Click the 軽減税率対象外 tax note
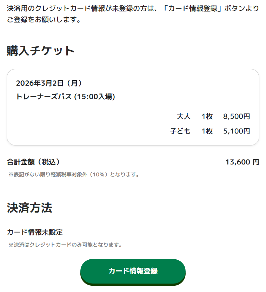The height and width of the screenshot is (292, 266). 74,174
